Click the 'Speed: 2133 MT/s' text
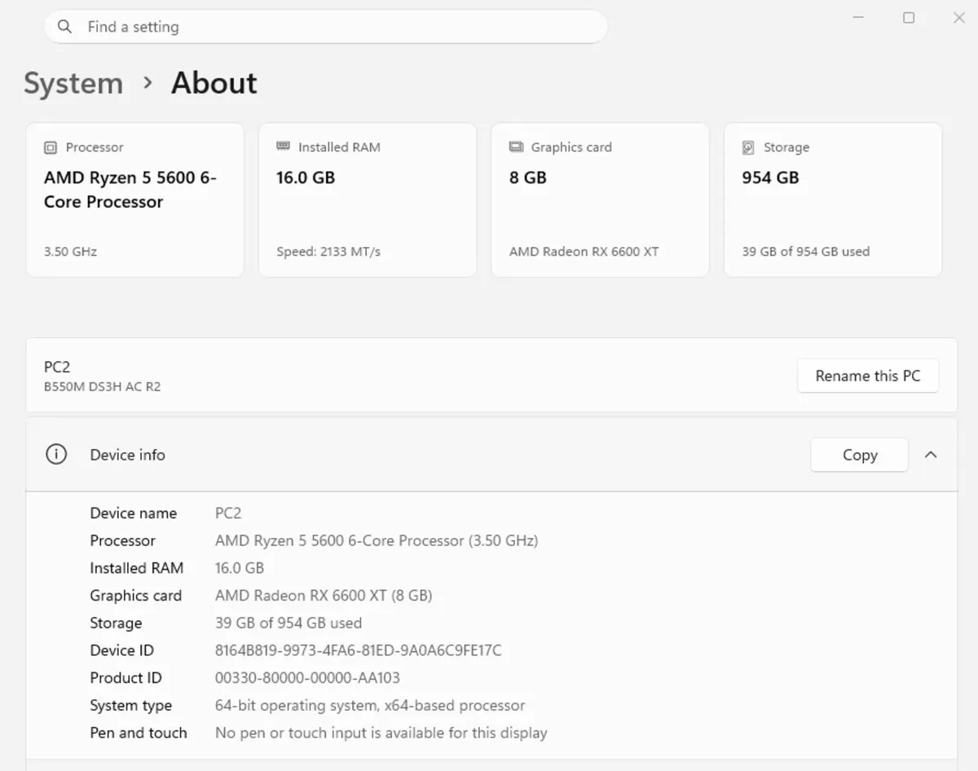The width and height of the screenshot is (978, 771). click(x=328, y=252)
